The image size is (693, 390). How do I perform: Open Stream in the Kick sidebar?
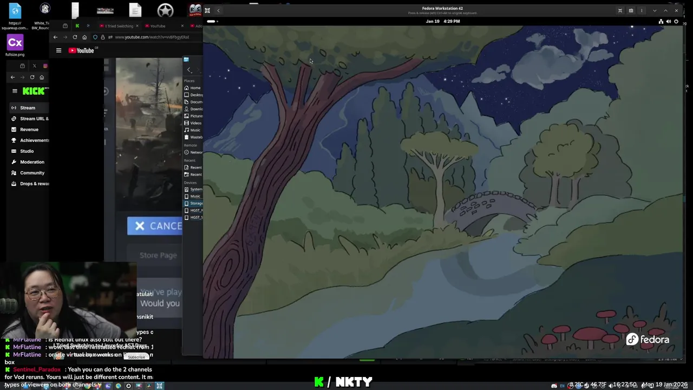27,108
